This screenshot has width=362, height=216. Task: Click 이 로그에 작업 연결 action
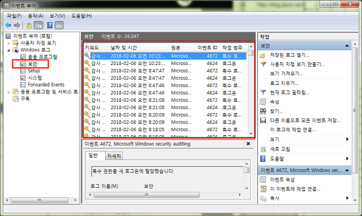pyautogui.click(x=292, y=129)
